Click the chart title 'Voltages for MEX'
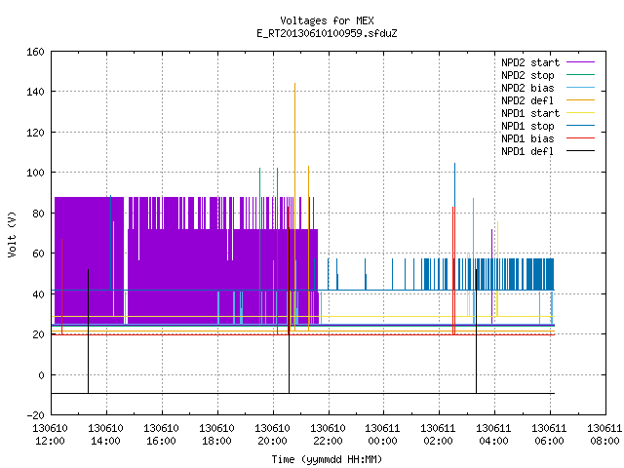 (328, 20)
